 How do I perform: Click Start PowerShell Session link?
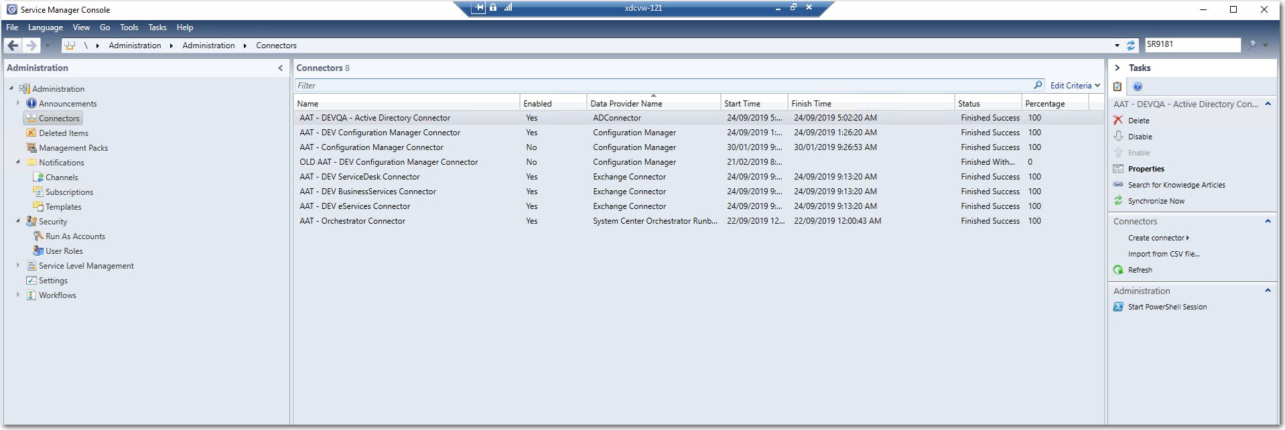[1167, 307]
